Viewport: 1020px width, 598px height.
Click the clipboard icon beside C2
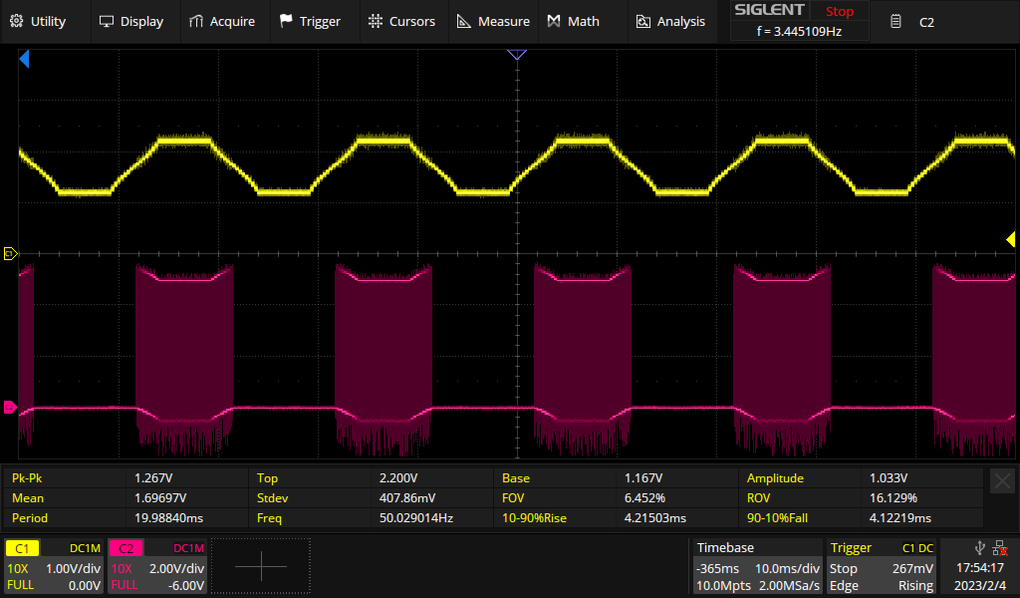[895, 22]
